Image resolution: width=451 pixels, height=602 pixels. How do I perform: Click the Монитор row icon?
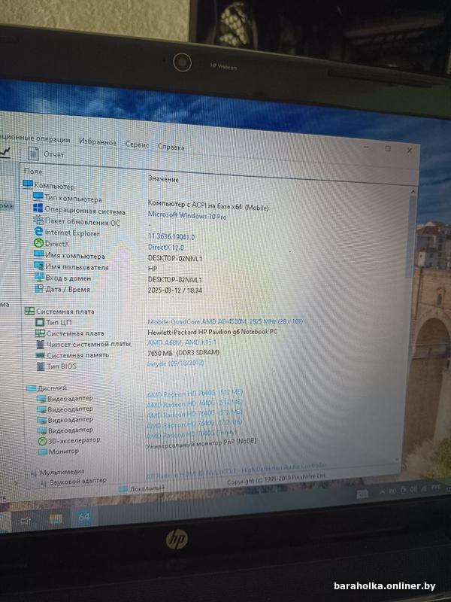pyautogui.click(x=43, y=452)
